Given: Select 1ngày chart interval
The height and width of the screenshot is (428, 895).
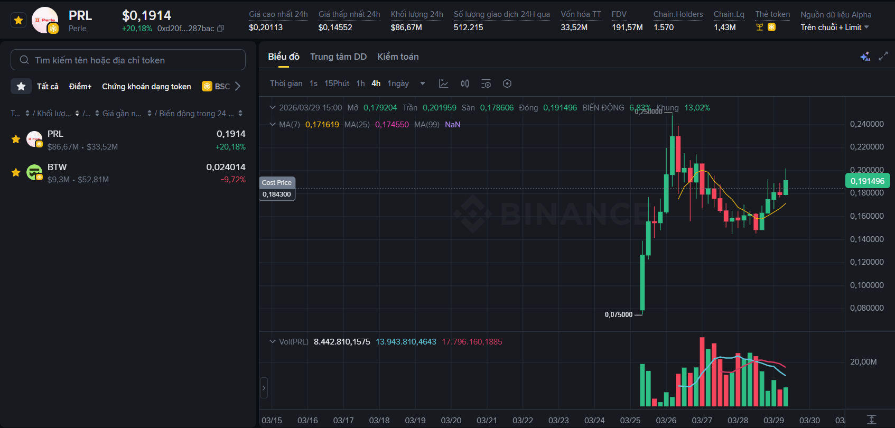Looking at the screenshot, I should [398, 83].
